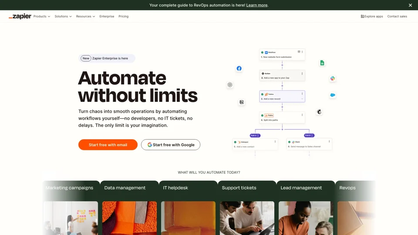Open the Marketing campaigns photo thumbnail
This screenshot has width=418, height=235.
coord(71,218)
